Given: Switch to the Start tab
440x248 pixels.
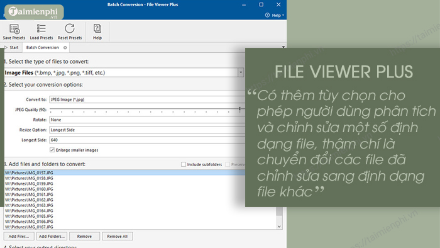Looking at the screenshot, I should [12, 47].
